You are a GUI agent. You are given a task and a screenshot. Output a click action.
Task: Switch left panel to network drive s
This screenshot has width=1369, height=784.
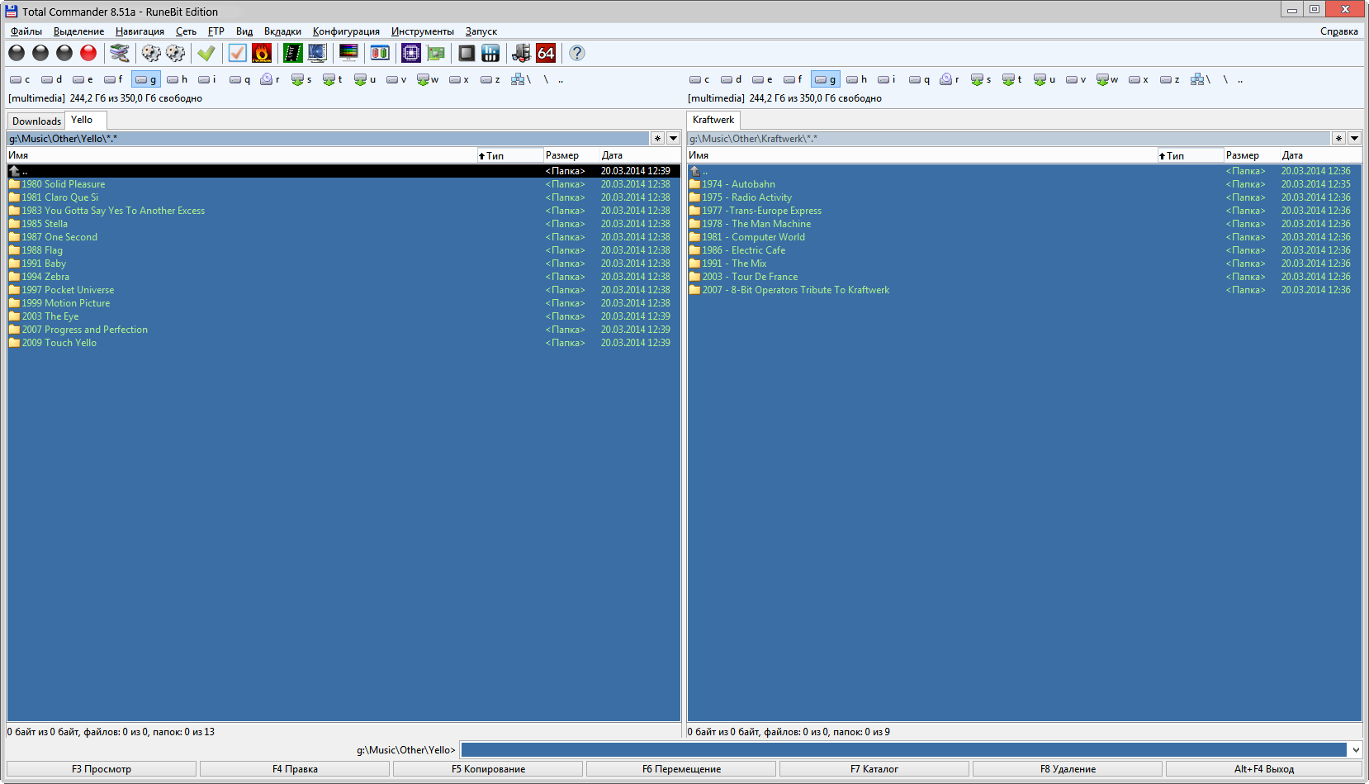tap(301, 79)
